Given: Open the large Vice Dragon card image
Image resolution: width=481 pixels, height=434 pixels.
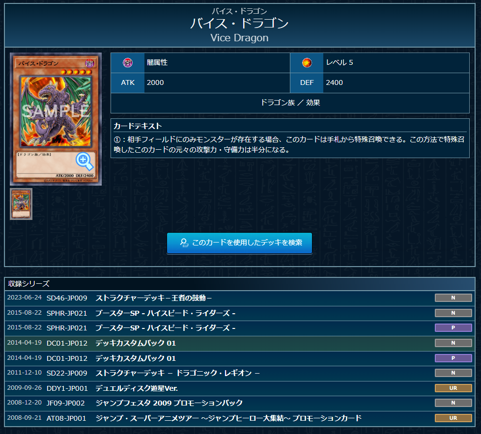Looking at the screenshot, I should [x=56, y=119].
